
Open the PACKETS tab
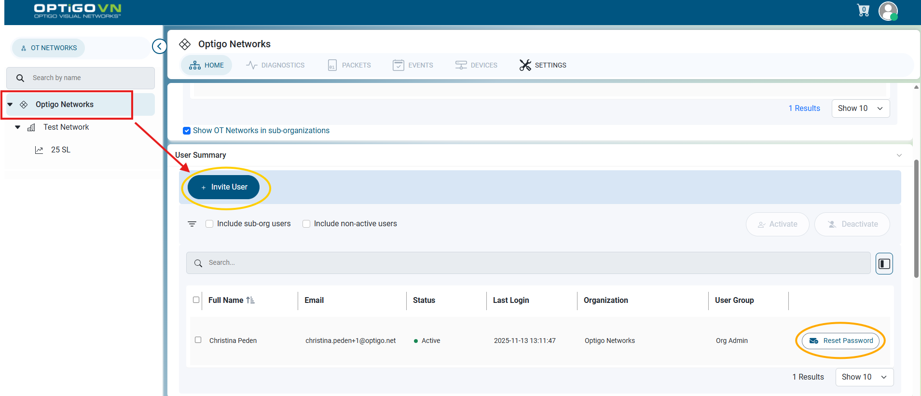[349, 65]
